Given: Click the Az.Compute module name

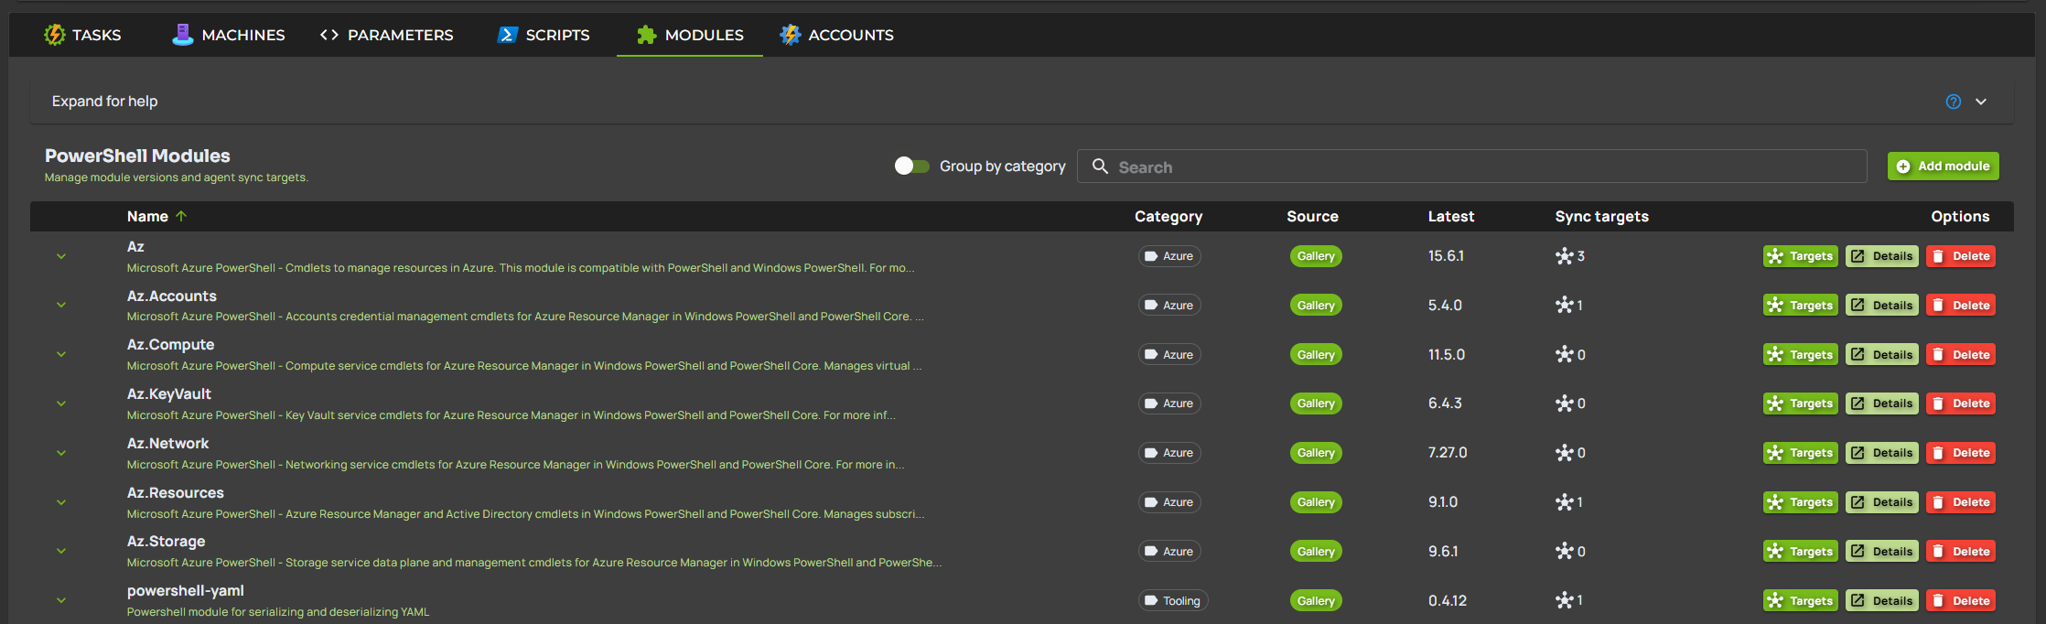Looking at the screenshot, I should [170, 345].
